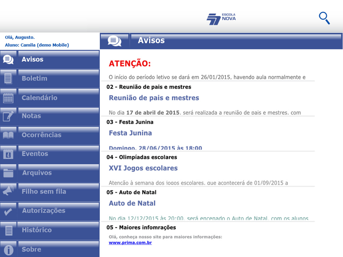The width and height of the screenshot is (343, 257).
Task: Click the Arquivos folder icon
Action: click(8, 173)
